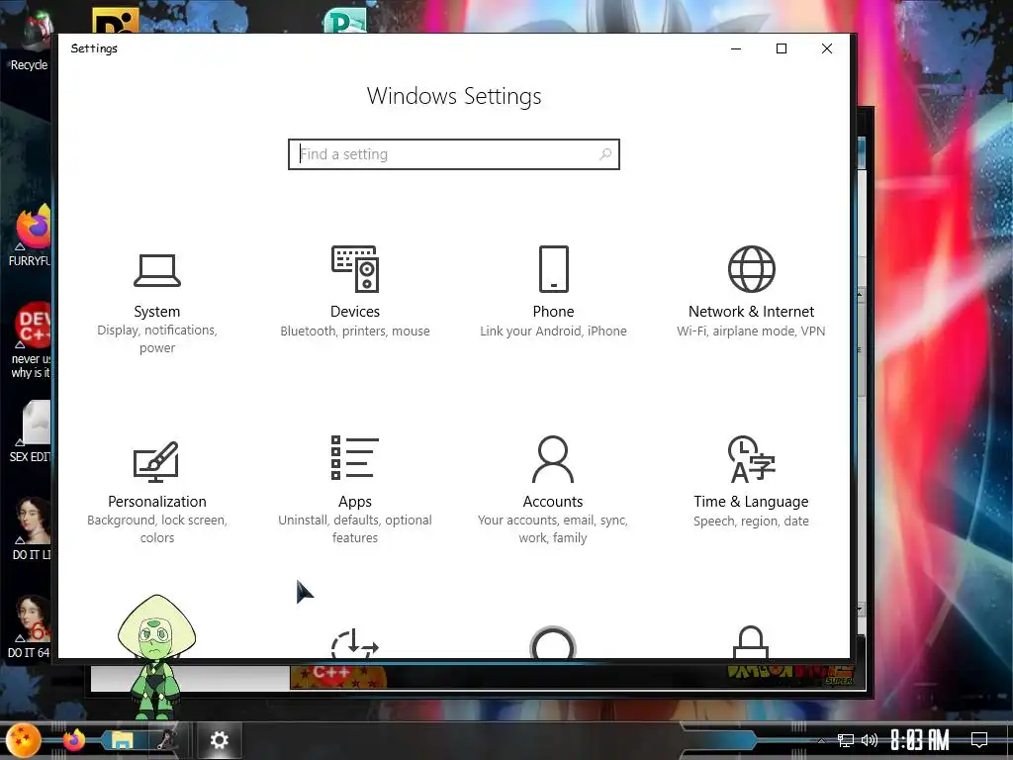Viewport: 1013px width, 760px height.
Task: Click 'Speech, region, date' description
Action: click(752, 521)
